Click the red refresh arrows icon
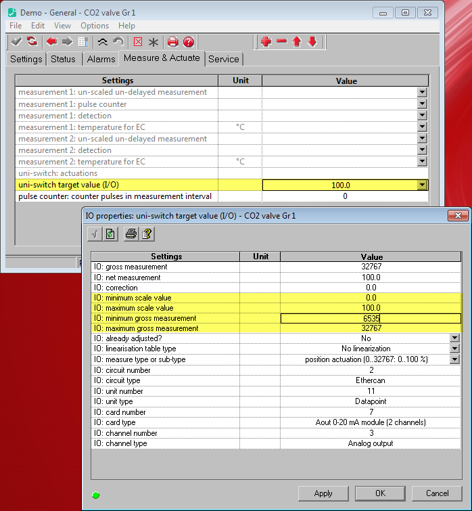Viewport: 472px width, 511px height. point(32,42)
